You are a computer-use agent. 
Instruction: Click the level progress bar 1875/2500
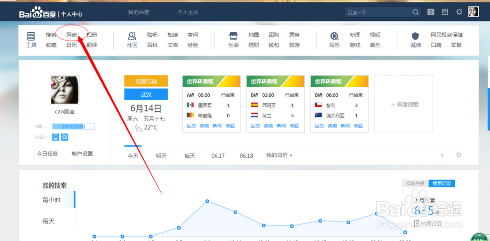click(73, 127)
